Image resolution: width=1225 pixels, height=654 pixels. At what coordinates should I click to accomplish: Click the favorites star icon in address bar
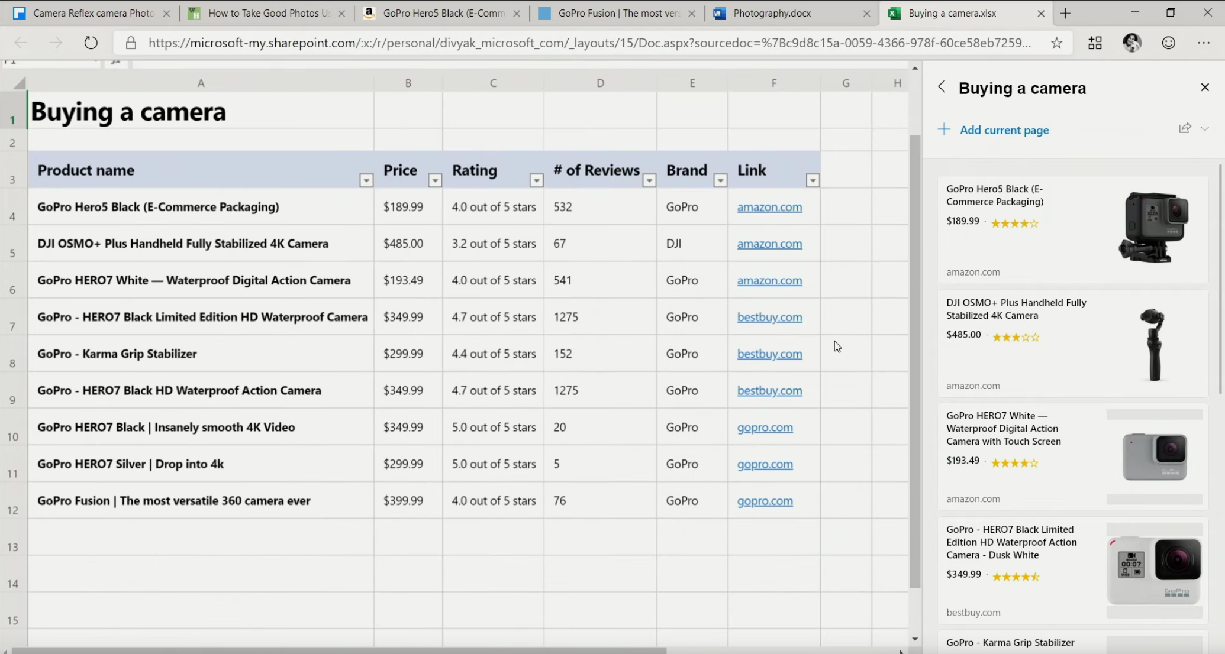pyautogui.click(x=1056, y=43)
